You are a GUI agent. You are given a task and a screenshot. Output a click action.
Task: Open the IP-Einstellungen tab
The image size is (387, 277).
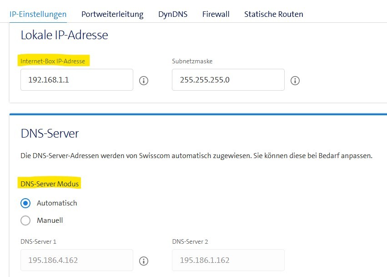point(38,14)
